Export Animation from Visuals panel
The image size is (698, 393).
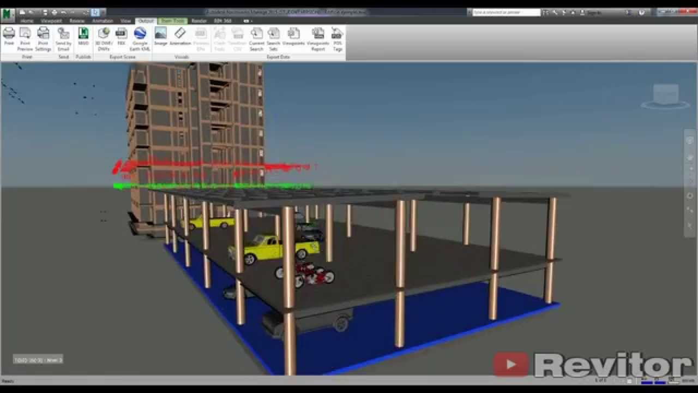coord(180,37)
